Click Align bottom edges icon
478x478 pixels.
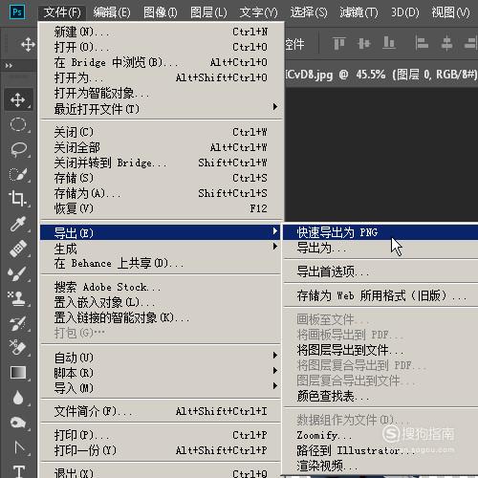(x=389, y=43)
